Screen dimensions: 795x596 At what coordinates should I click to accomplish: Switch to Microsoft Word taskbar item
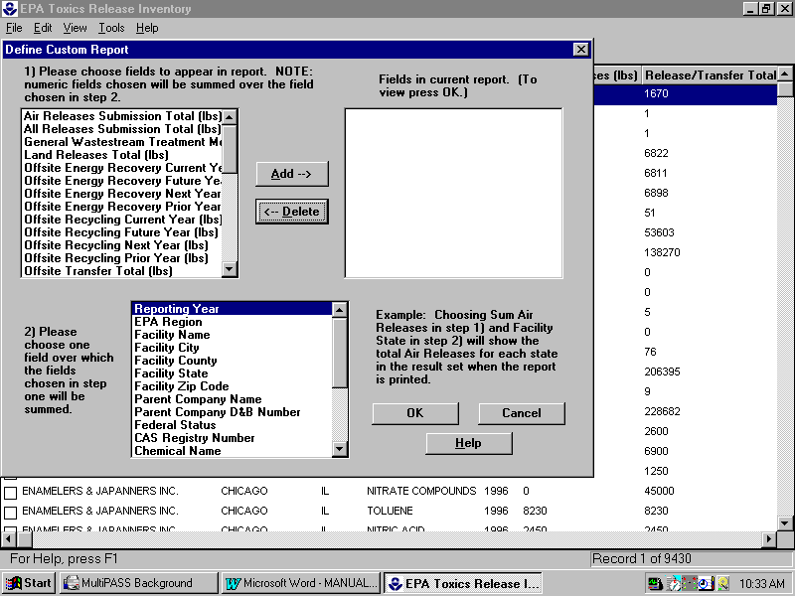pos(300,583)
